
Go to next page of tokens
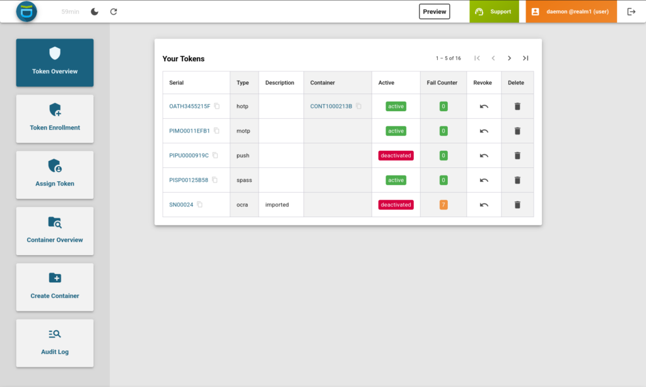pyautogui.click(x=509, y=58)
